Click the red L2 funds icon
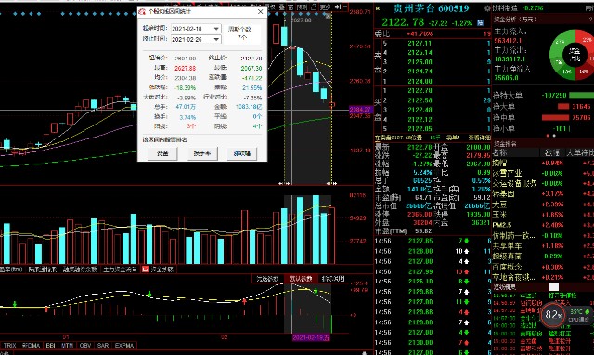The image size is (594, 355). point(145,270)
